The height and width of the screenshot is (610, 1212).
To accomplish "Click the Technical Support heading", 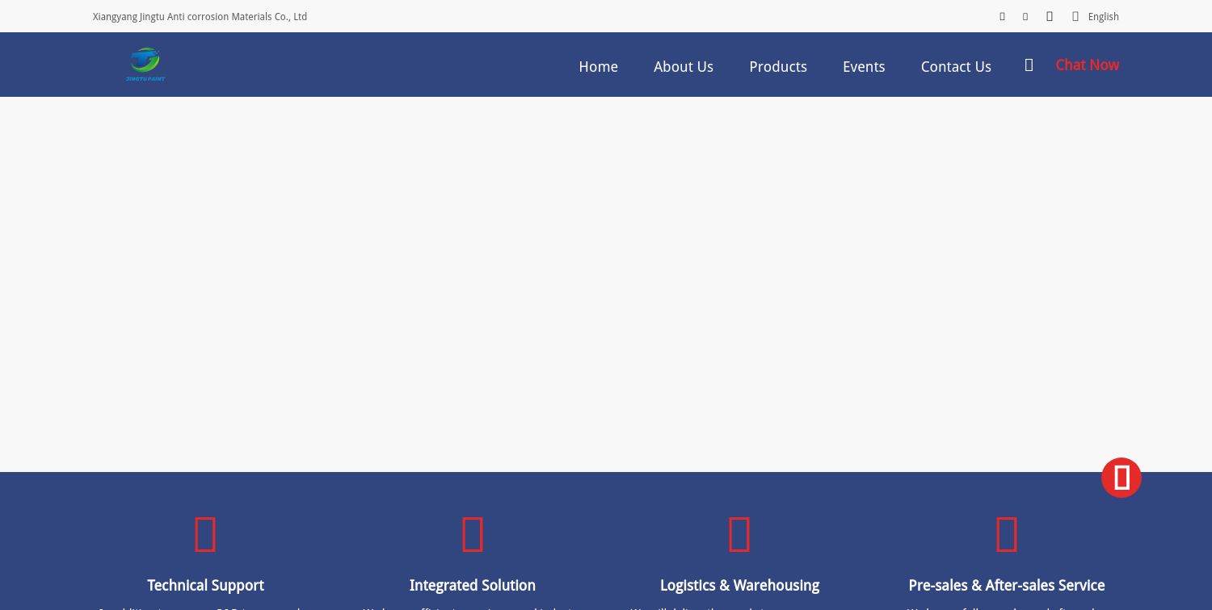I will point(205,585).
